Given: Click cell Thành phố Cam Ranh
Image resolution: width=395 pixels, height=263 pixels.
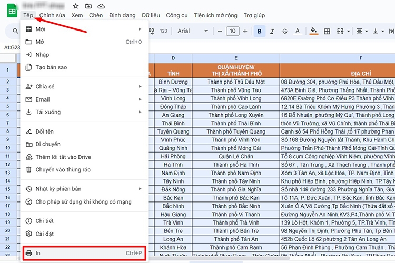Looking at the screenshot, I should (236, 247).
